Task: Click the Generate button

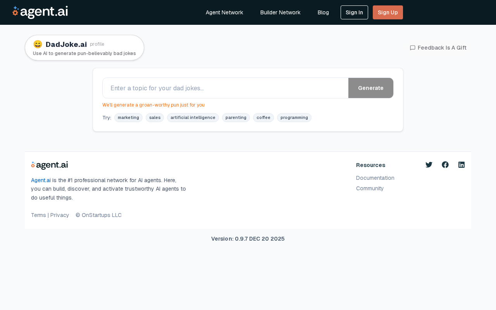Action: (371, 88)
